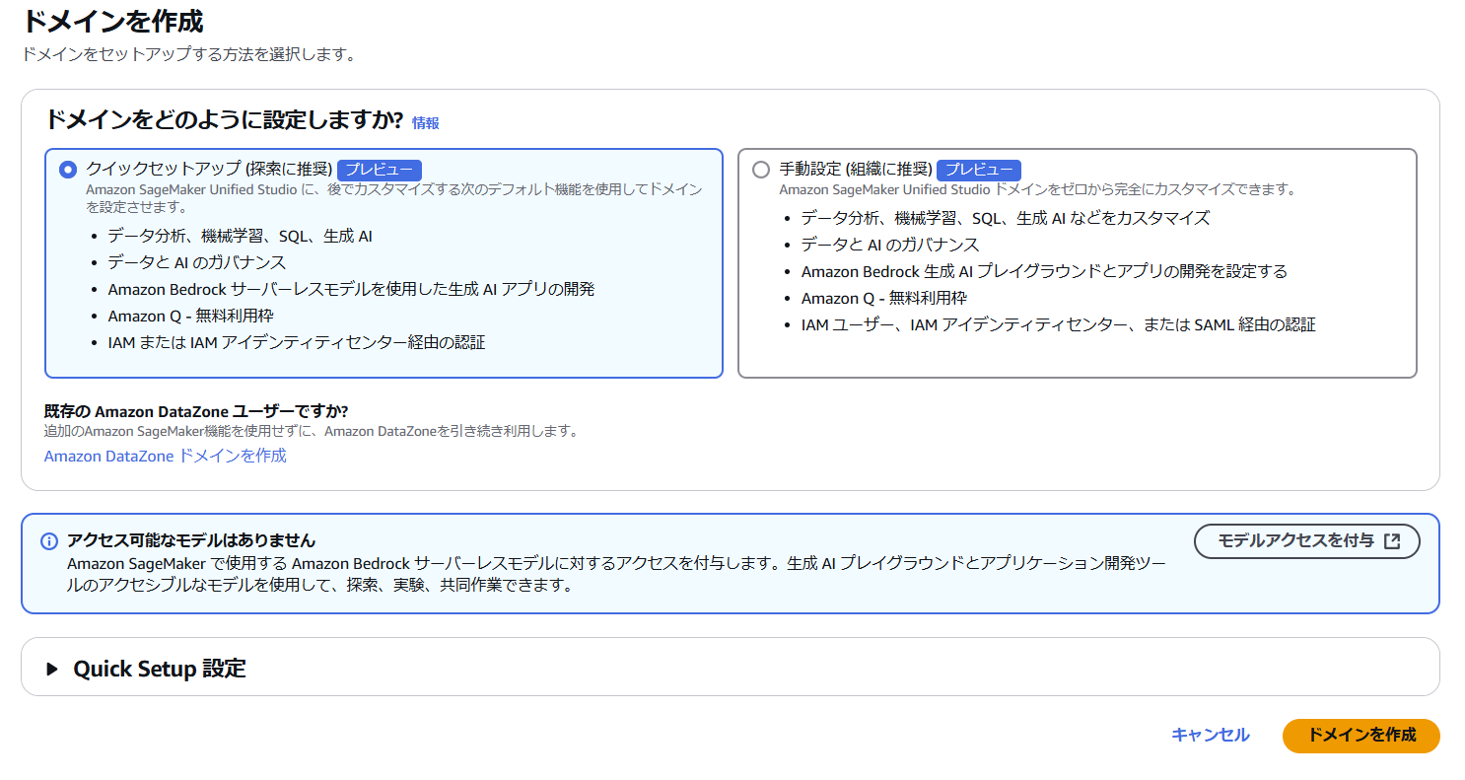
Task: Click the Amazon DataZoneを引き続き利用します description text
Action: [312, 432]
